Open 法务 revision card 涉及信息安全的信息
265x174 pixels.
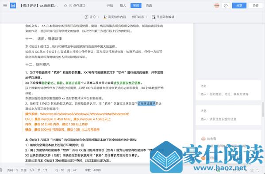click(x=228, y=115)
